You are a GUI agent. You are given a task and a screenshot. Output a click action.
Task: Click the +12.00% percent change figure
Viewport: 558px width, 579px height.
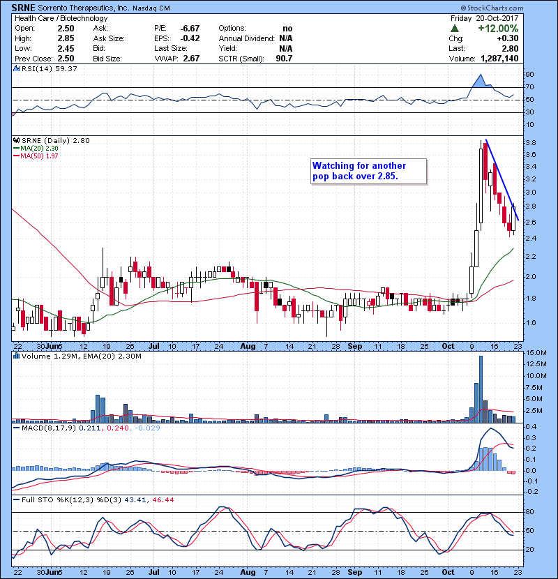pyautogui.click(x=498, y=29)
